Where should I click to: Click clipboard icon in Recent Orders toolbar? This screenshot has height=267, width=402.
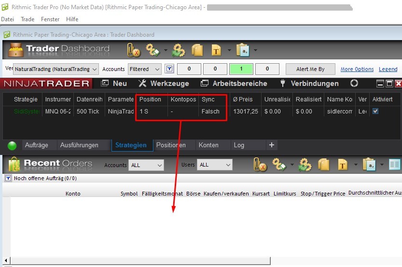click(x=369, y=165)
